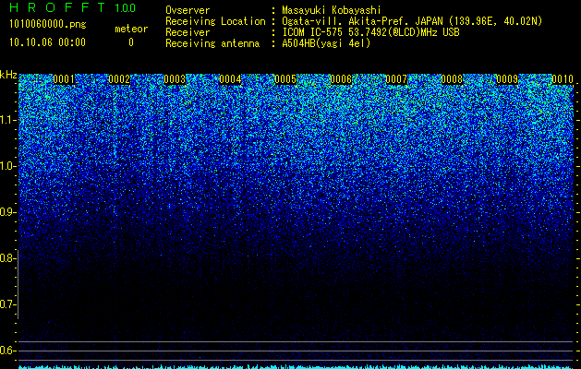Click time marker 0004
This screenshot has height=369, width=581.
[230, 79]
